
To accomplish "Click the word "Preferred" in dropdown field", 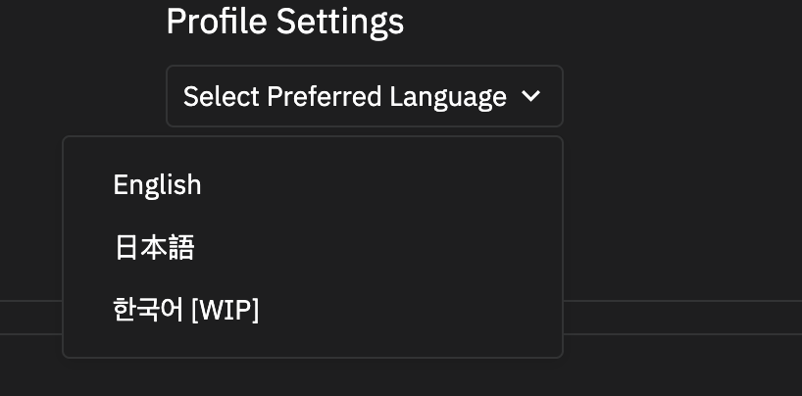I will pos(325,96).
